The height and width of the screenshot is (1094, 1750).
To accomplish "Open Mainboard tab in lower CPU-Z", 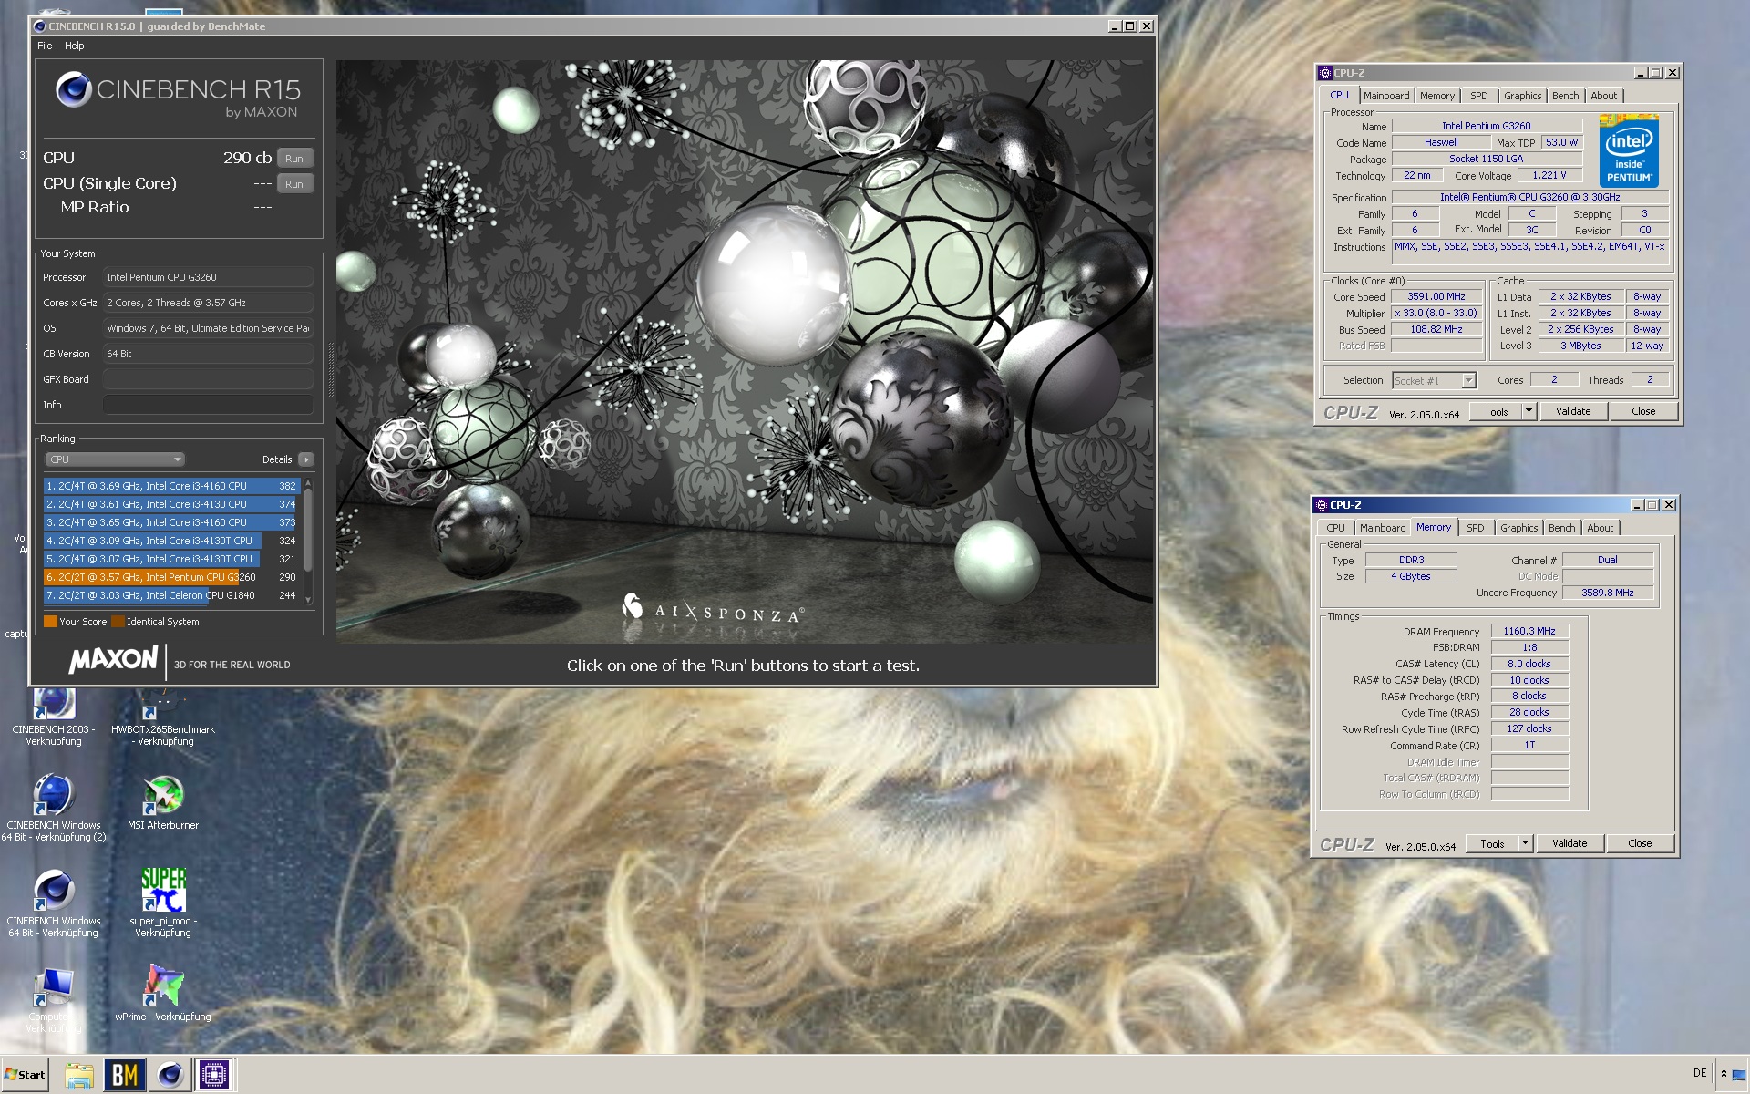I will point(1383,528).
